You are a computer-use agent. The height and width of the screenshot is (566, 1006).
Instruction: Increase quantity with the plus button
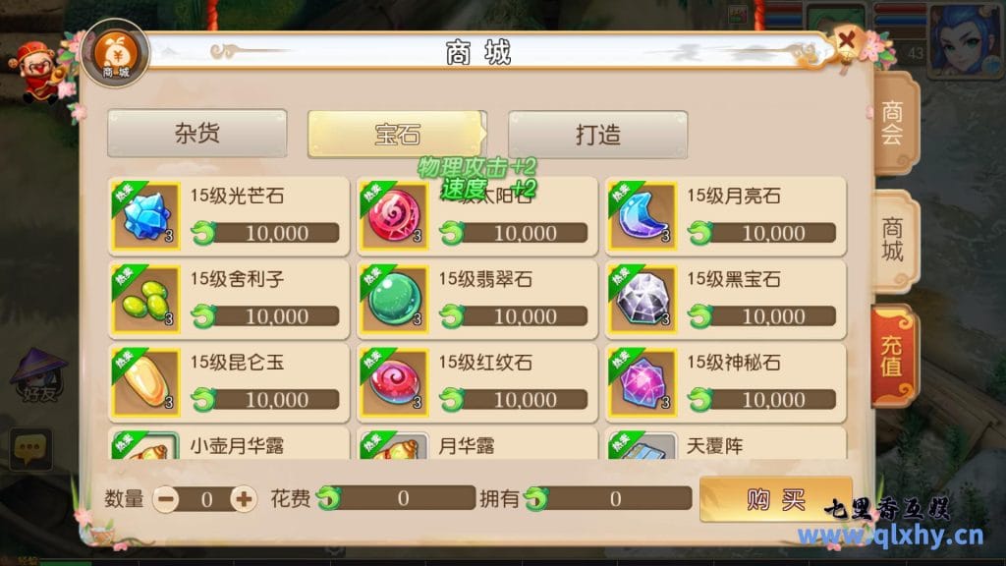244,499
